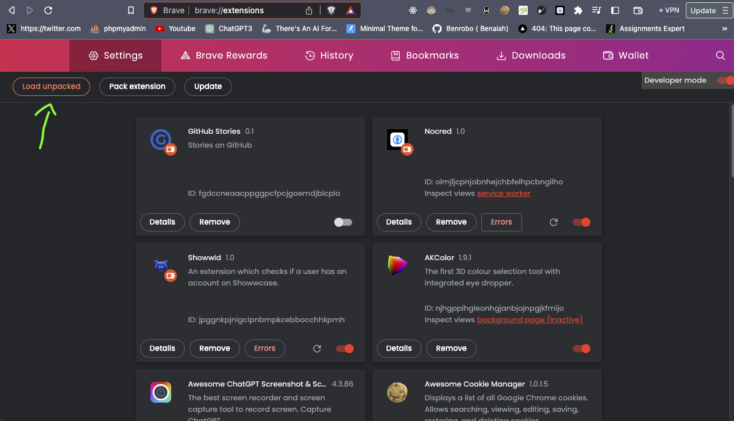
Task: Disable the Showwid extension toggle
Action: pyautogui.click(x=345, y=348)
